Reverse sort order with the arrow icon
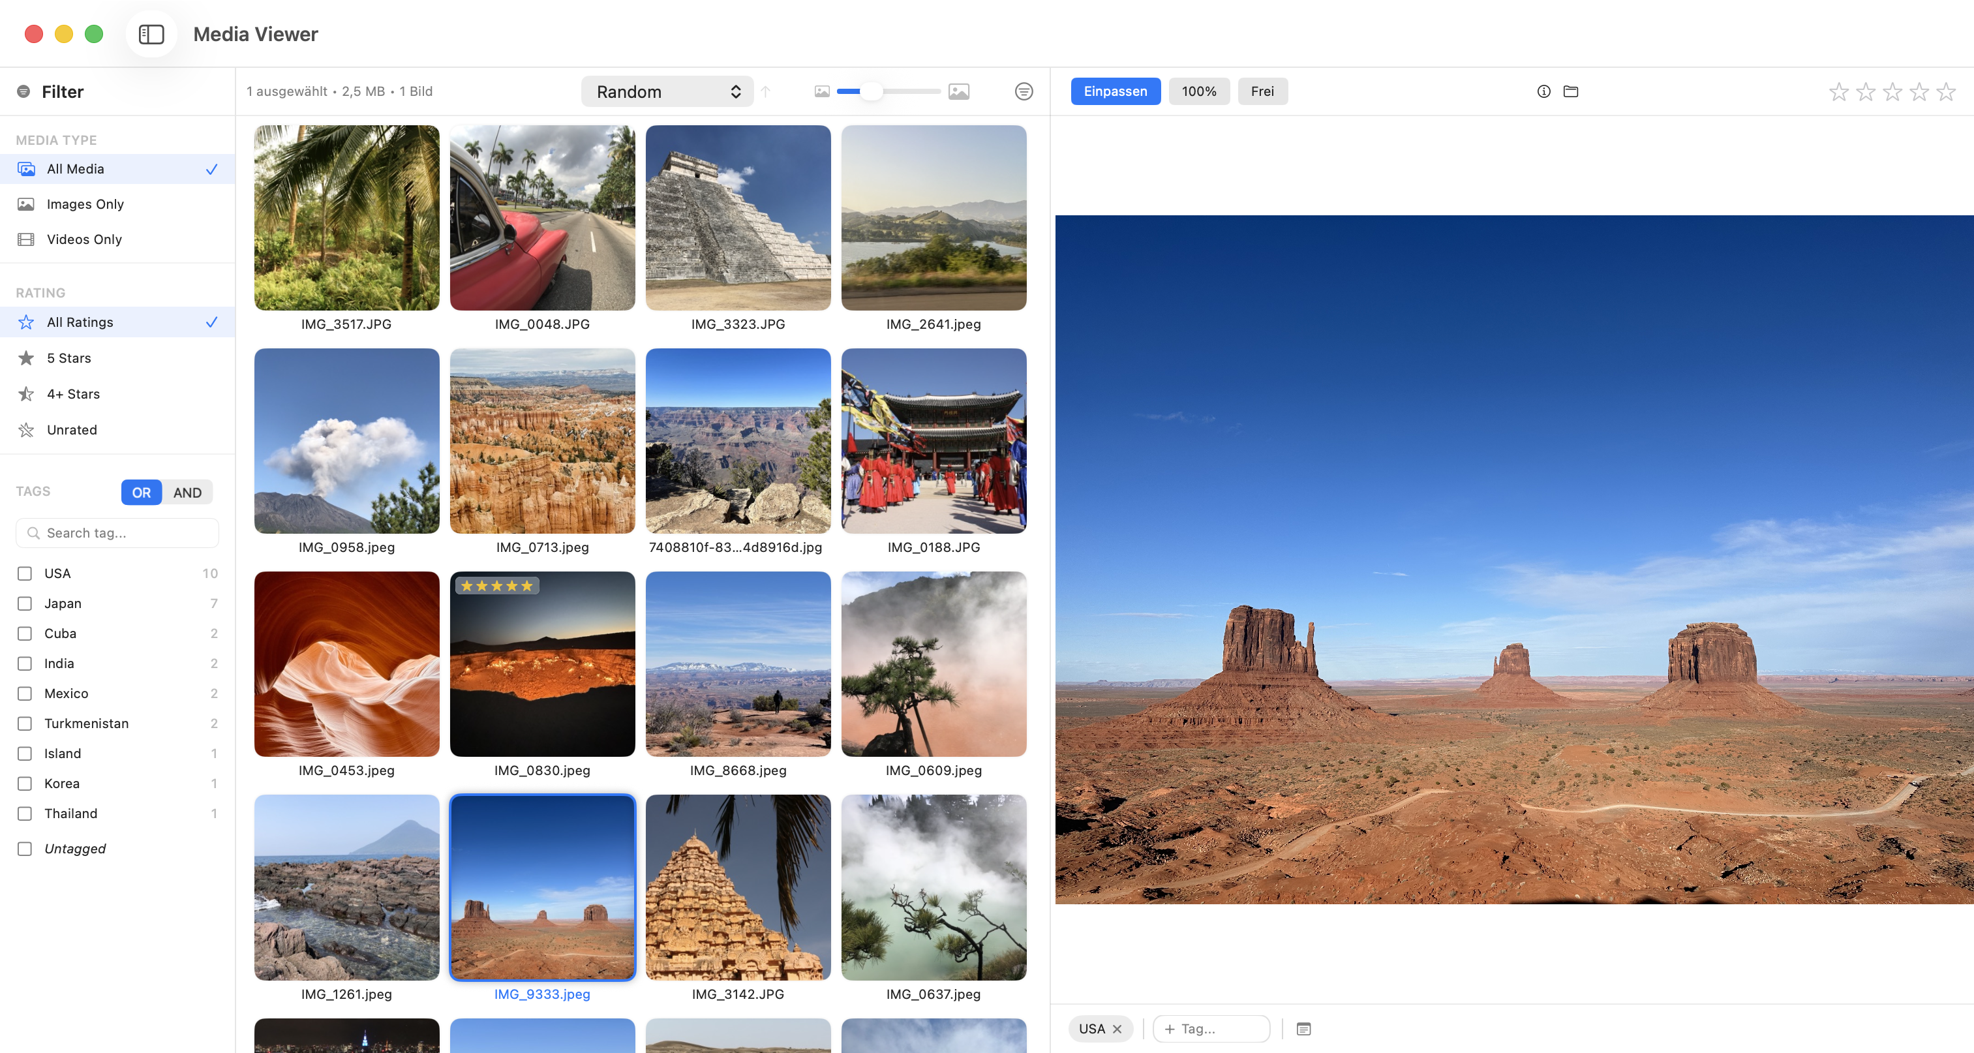The image size is (1974, 1053). coord(766,91)
